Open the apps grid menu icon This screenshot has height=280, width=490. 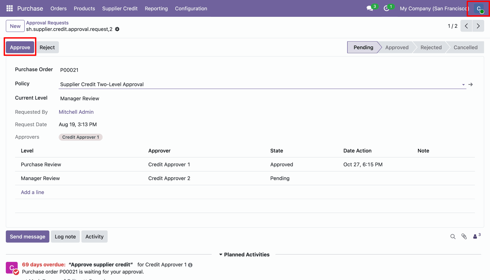(x=9, y=8)
